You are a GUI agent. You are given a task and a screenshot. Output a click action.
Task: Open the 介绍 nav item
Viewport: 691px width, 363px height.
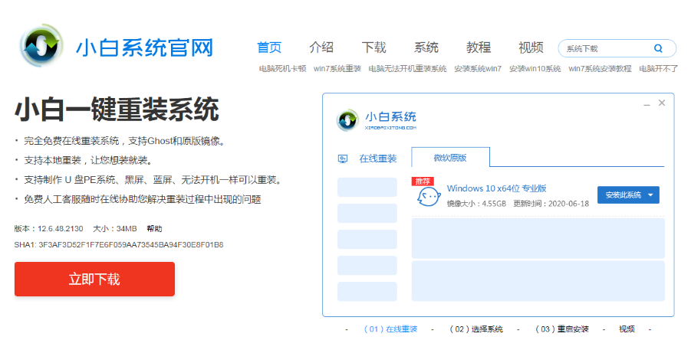[321, 47]
